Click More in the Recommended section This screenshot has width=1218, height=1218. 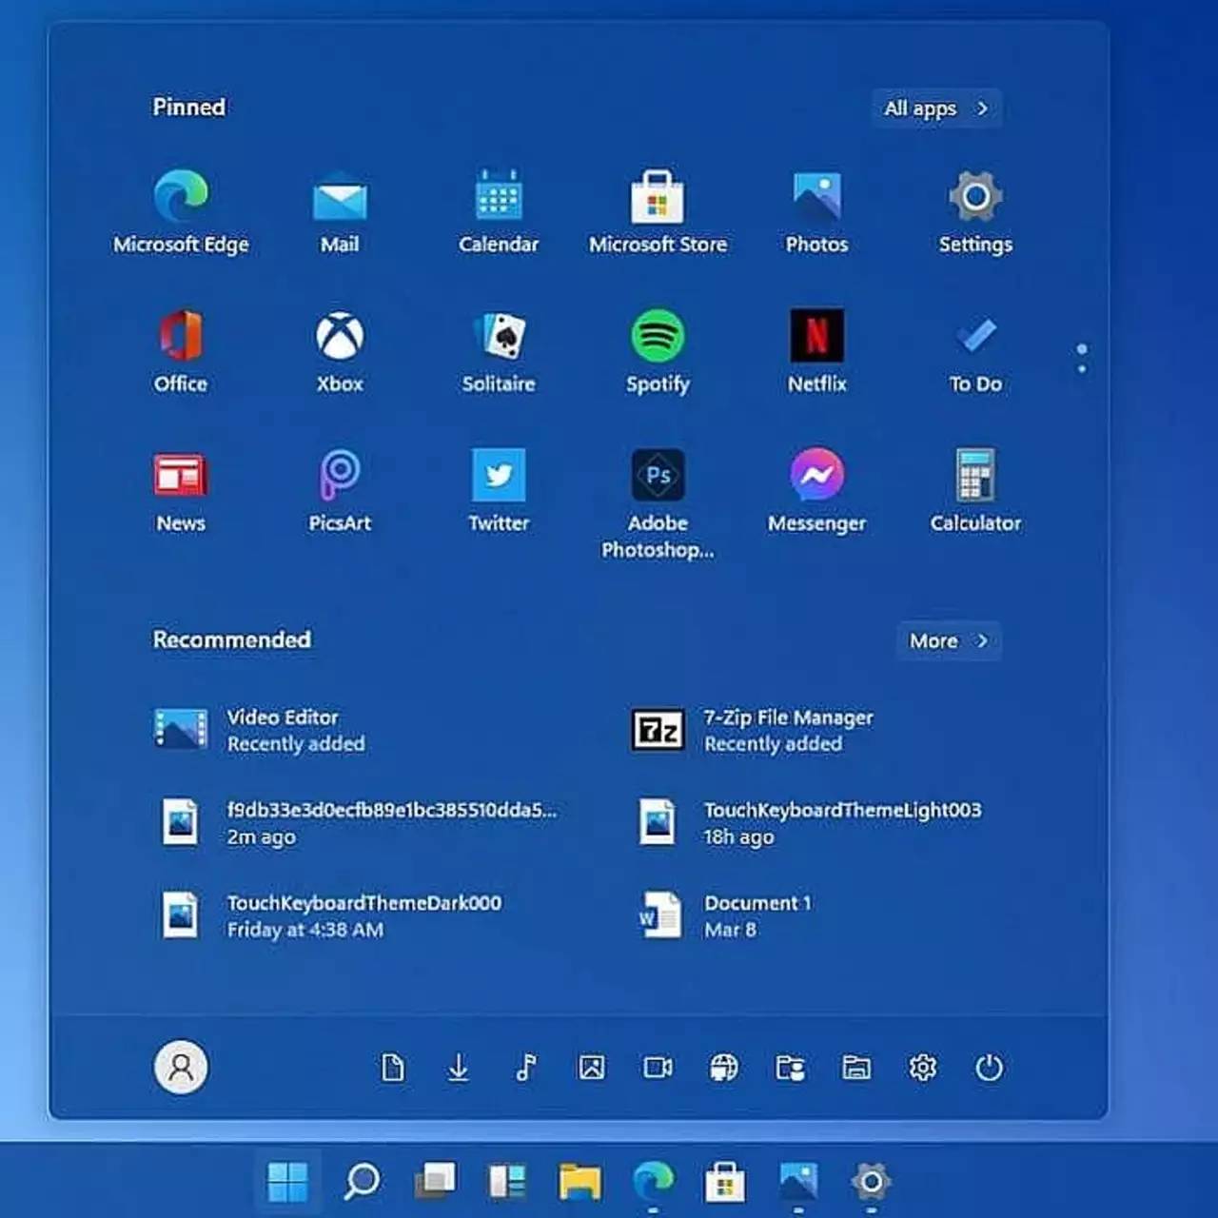(949, 641)
